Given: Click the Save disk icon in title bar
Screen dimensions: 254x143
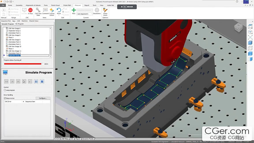Looking at the screenshot, I should tap(11, 2).
